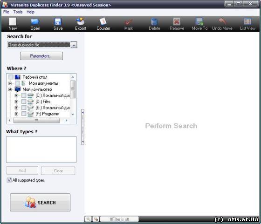Click the SEARCH button
261x224 pixels.
pos(40,203)
